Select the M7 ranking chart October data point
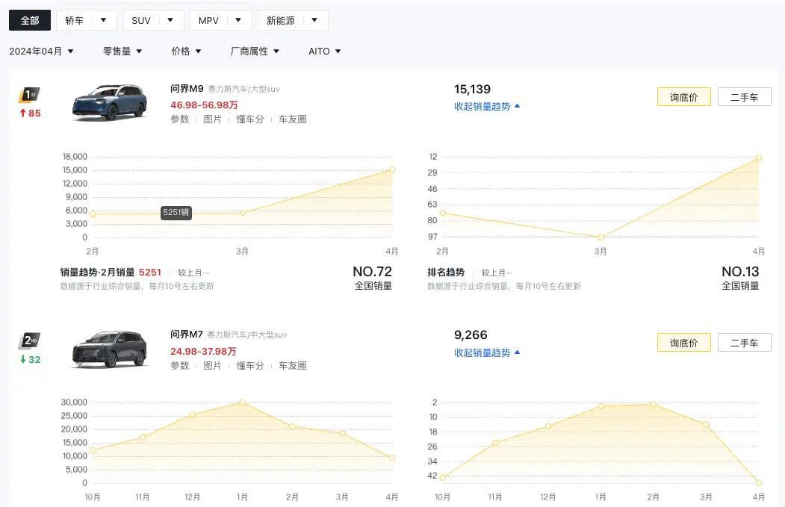 click(x=443, y=477)
